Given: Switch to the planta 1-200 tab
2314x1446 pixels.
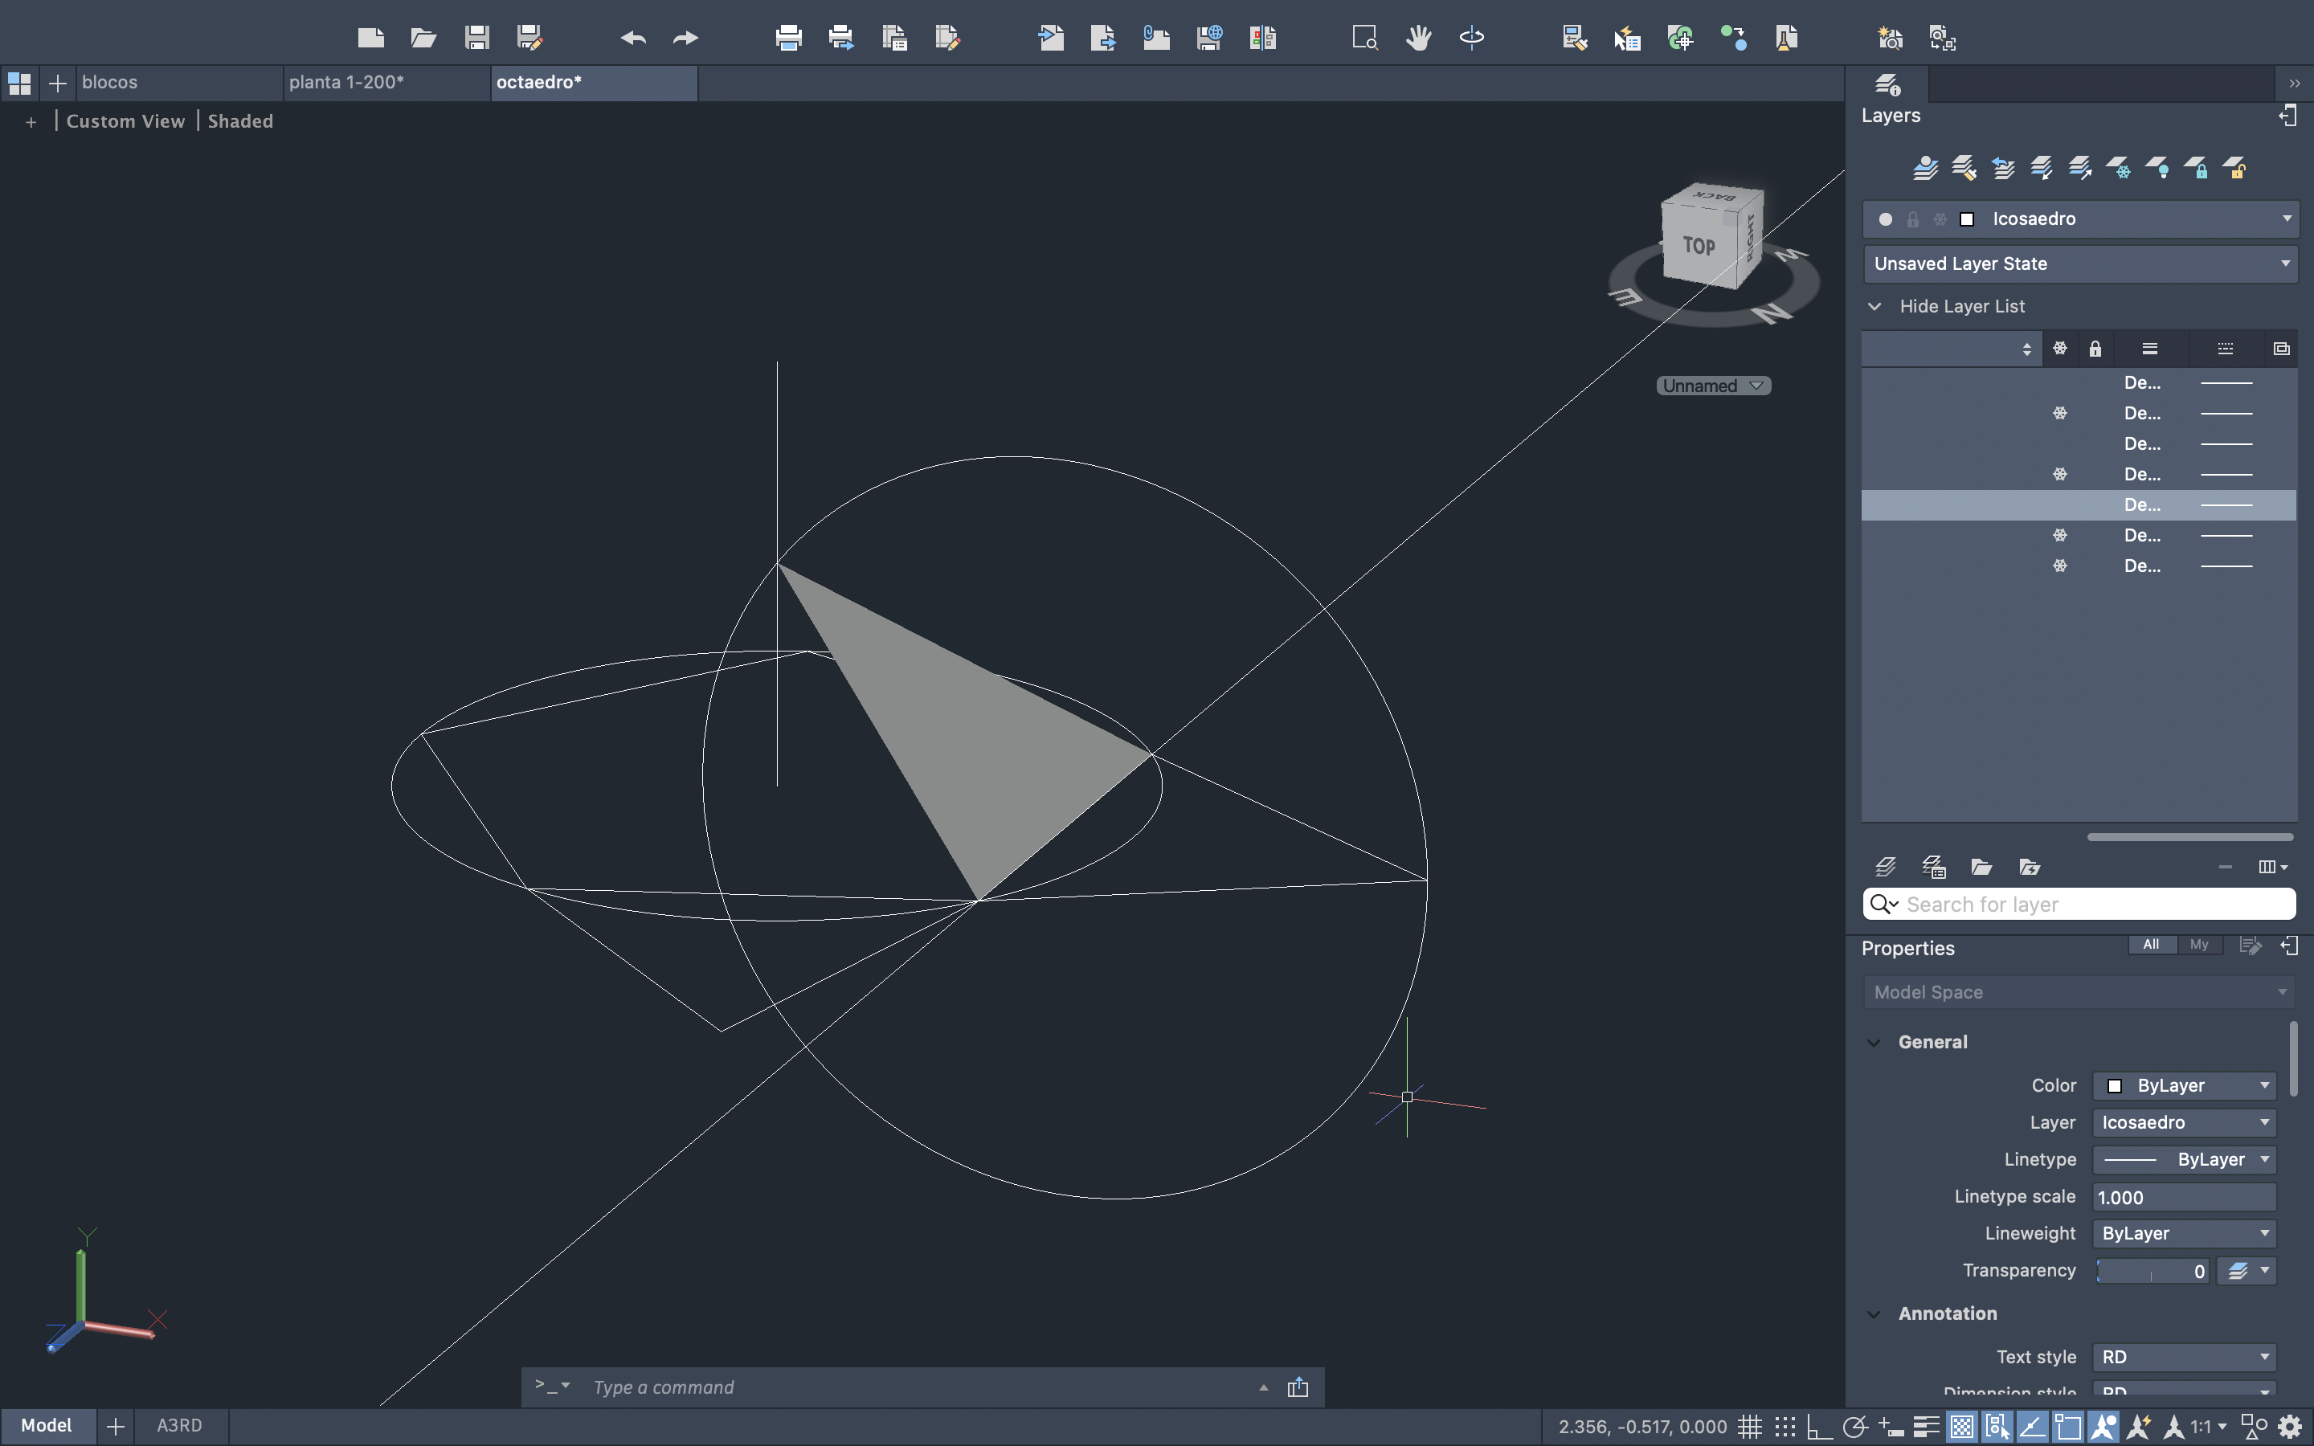Looking at the screenshot, I should click(346, 82).
